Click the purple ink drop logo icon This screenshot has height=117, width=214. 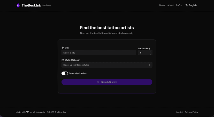(18, 5)
